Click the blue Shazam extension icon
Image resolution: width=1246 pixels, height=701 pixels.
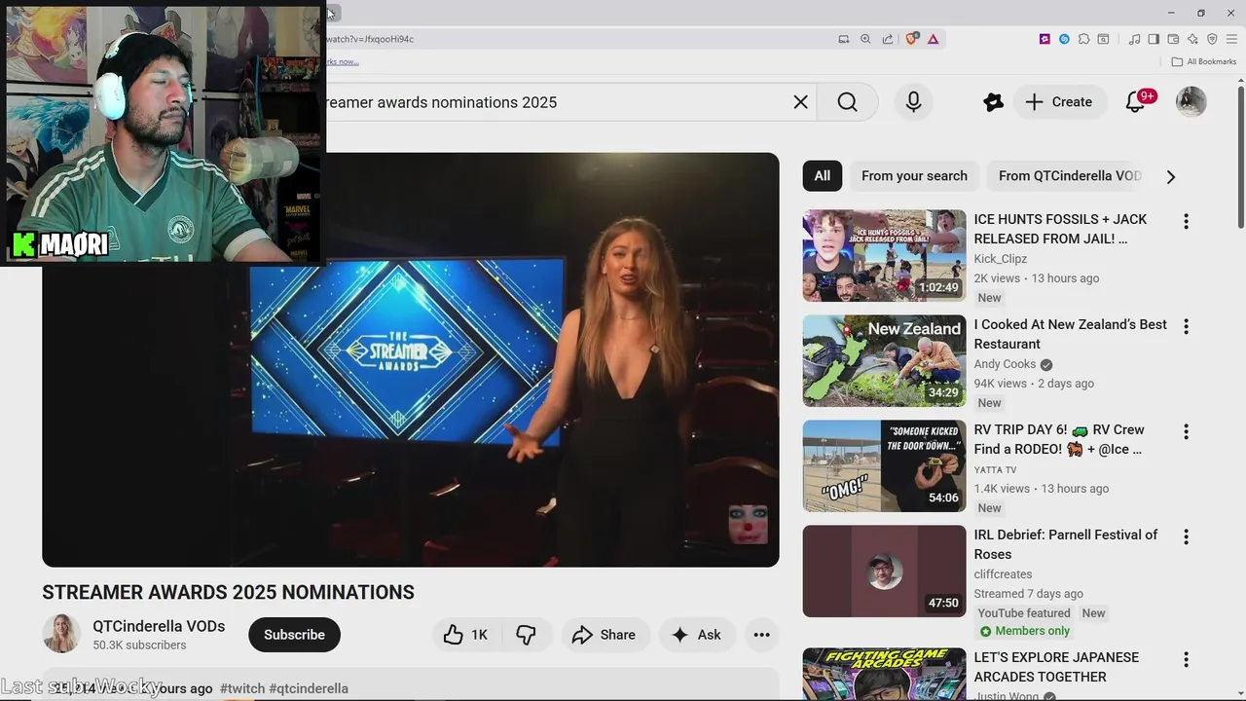coord(1064,39)
